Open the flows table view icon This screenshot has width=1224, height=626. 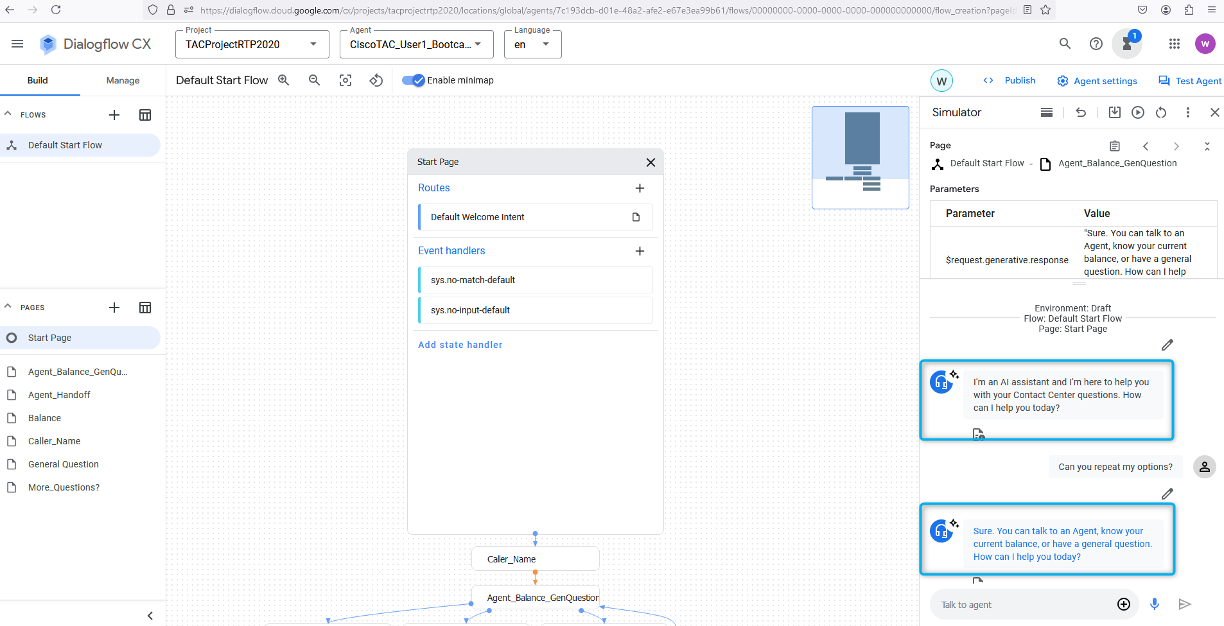(145, 115)
